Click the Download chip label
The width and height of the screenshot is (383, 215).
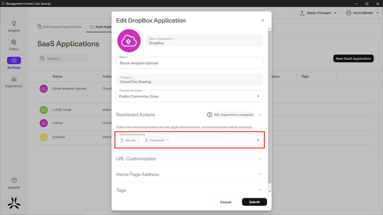[x=157, y=140]
